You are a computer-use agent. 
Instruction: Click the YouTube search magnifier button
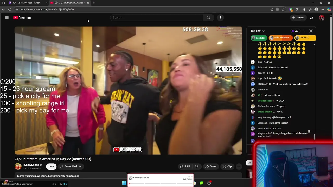pyautogui.click(x=208, y=18)
